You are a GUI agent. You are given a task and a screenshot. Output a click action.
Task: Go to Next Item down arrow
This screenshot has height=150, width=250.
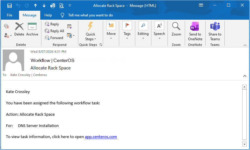pos(44,6)
